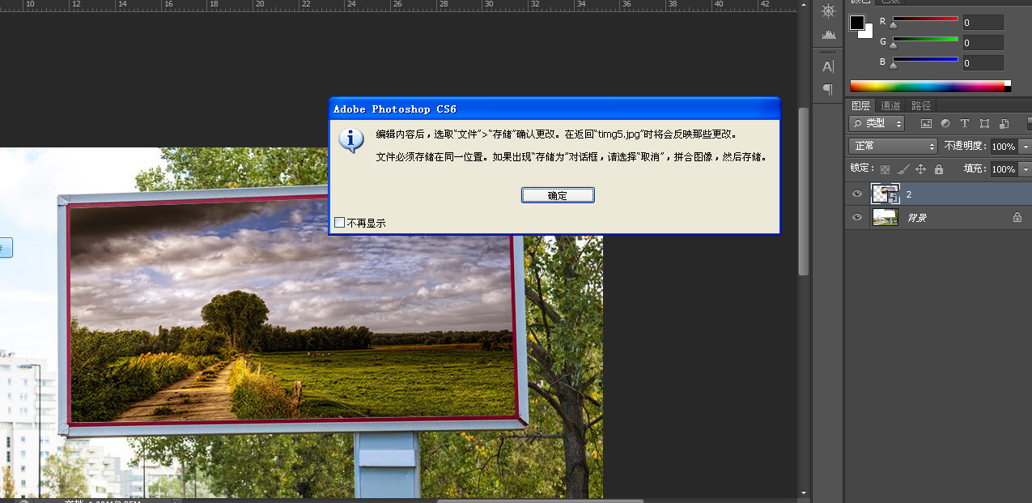Open the 类型 layer filter dropdown

tap(877, 123)
